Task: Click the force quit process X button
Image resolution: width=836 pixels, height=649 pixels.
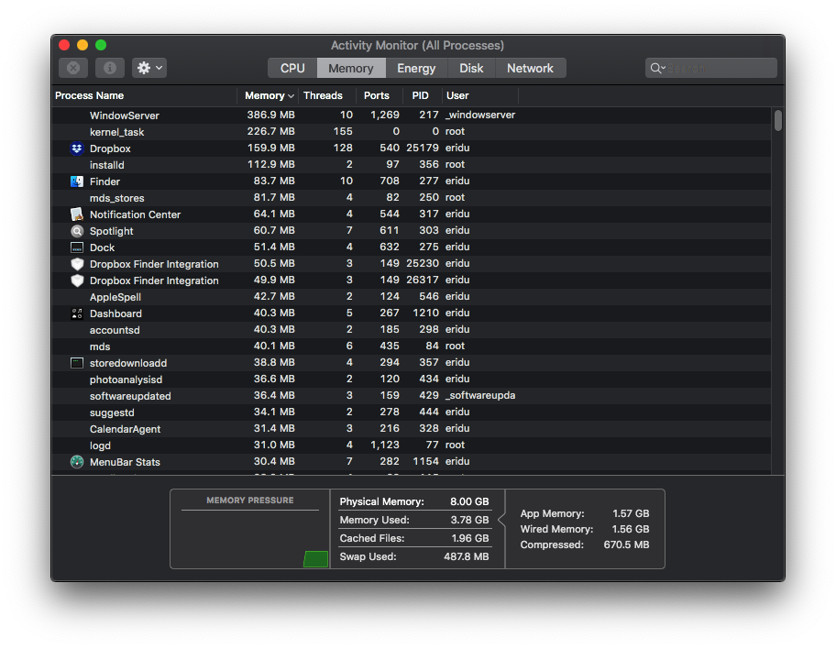Action: pyautogui.click(x=73, y=68)
